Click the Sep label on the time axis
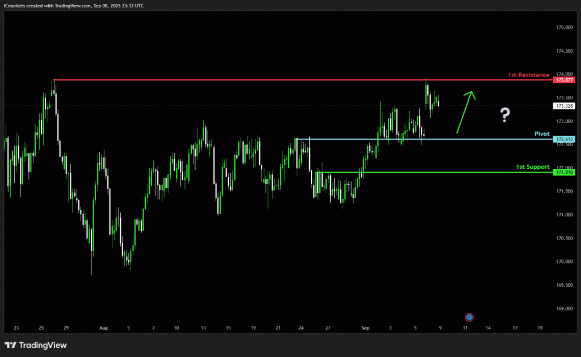 point(365,328)
